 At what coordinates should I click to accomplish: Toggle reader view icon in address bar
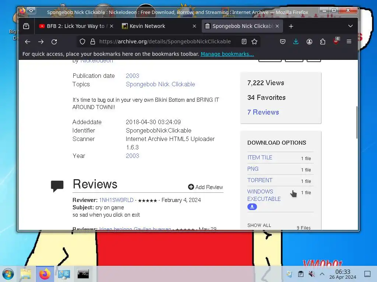(244, 42)
